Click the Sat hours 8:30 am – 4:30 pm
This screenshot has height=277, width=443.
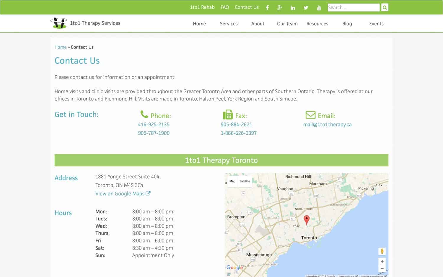(x=153, y=248)
